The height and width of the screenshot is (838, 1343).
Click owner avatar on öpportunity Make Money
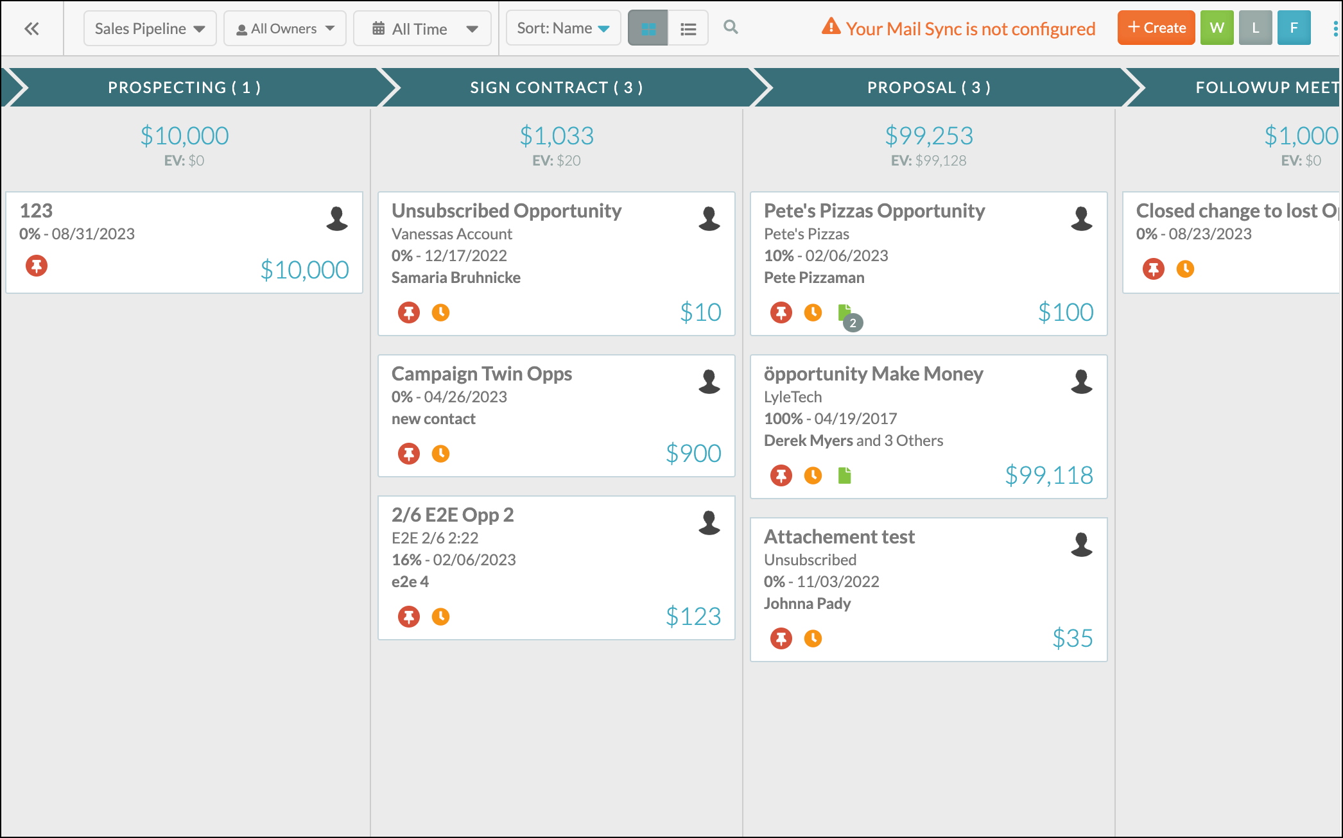pyautogui.click(x=1082, y=381)
